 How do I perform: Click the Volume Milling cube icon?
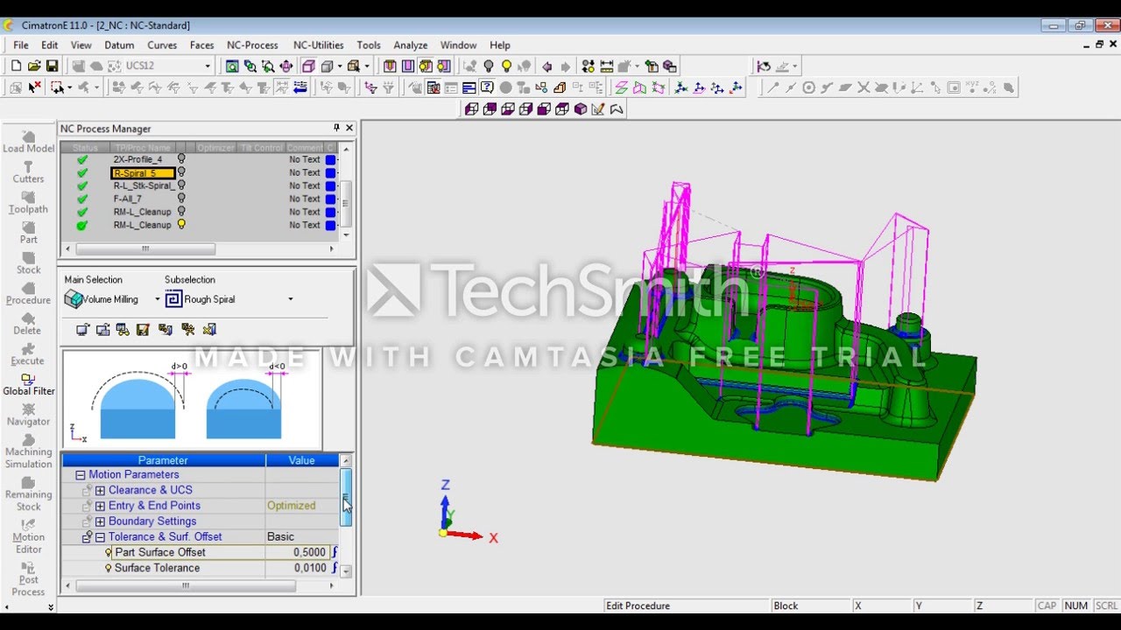coord(74,299)
